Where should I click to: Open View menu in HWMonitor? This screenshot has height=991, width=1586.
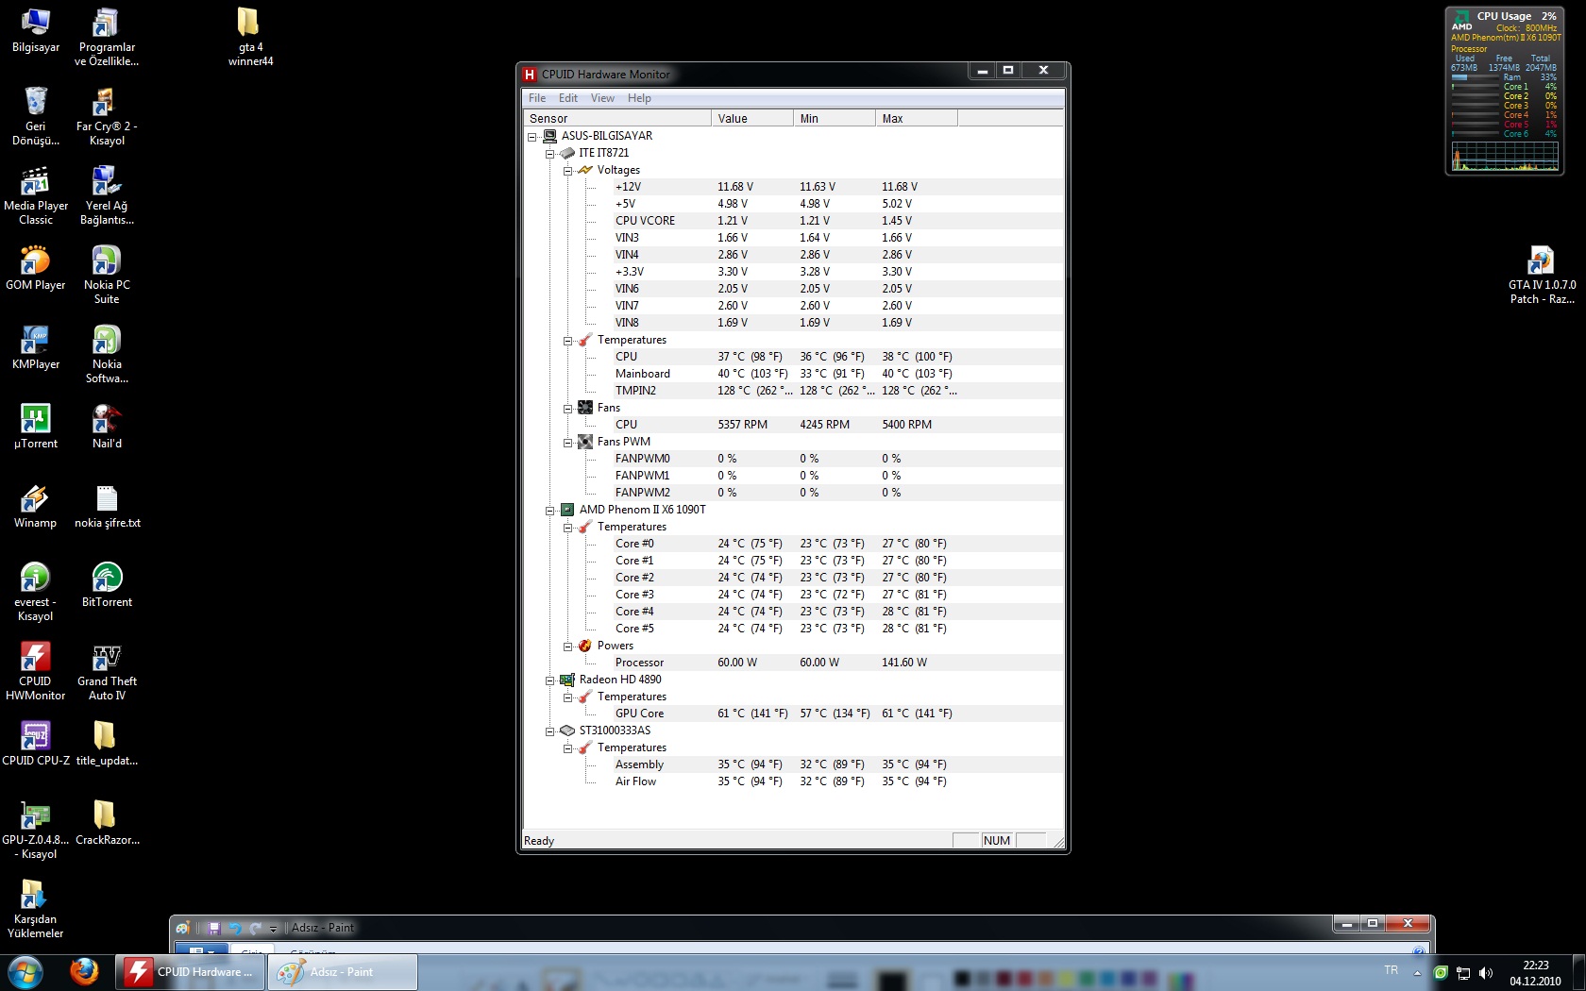[x=602, y=98]
